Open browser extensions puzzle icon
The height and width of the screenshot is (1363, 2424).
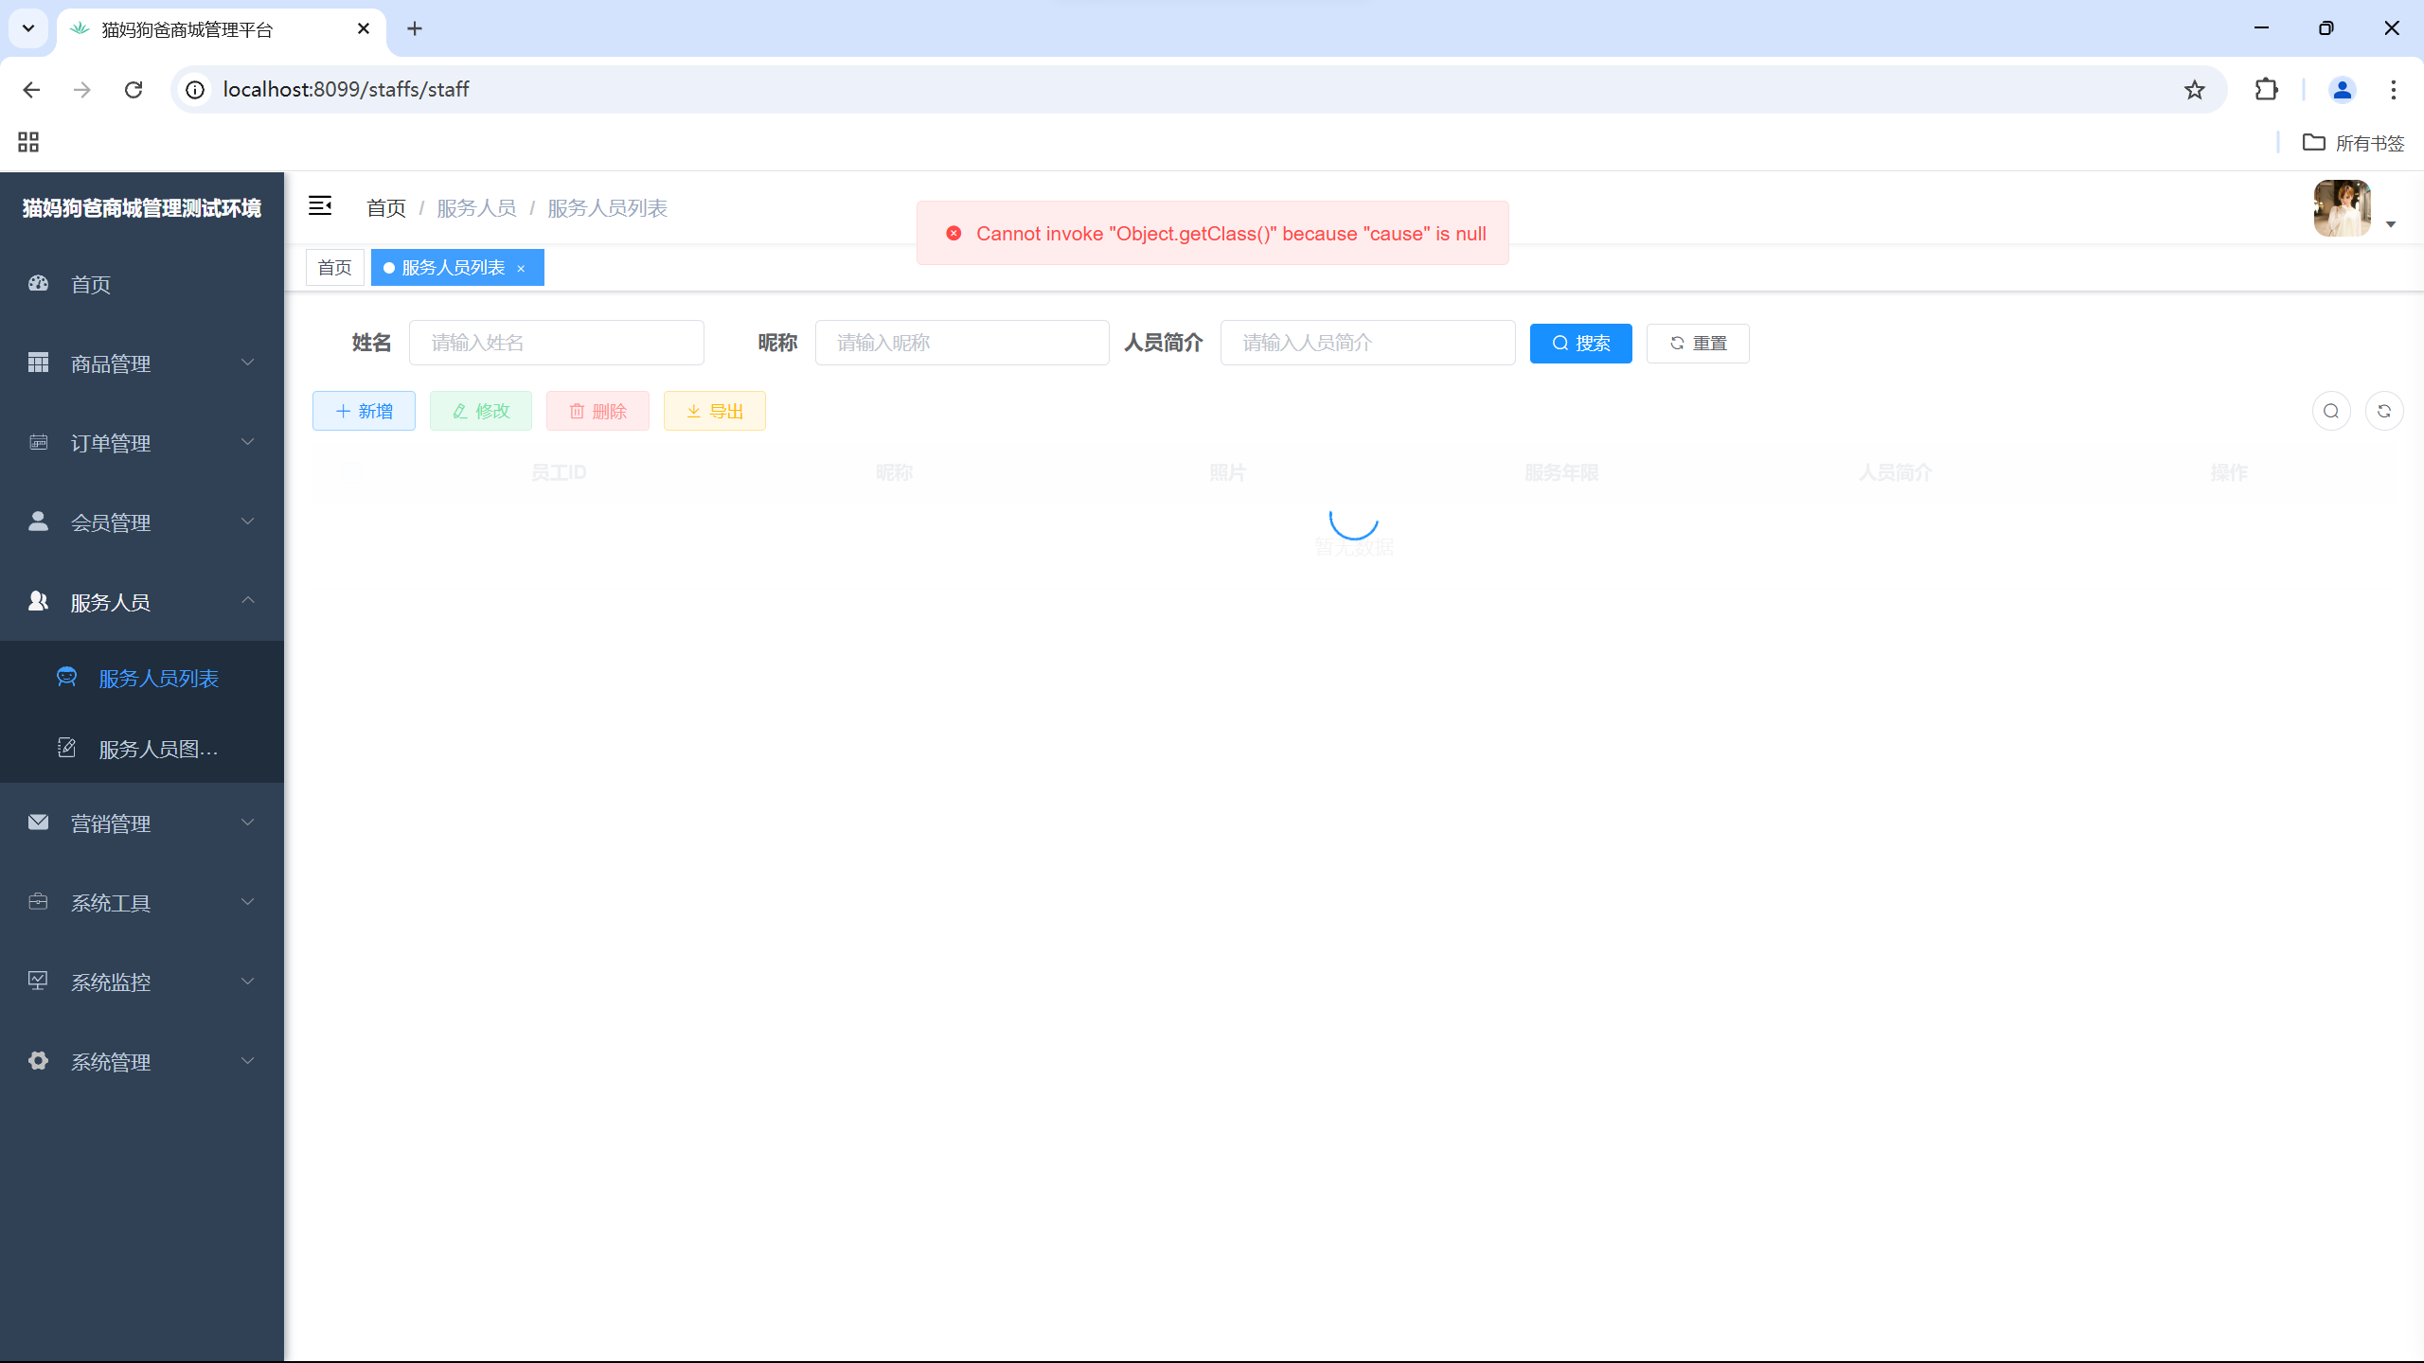(2267, 90)
